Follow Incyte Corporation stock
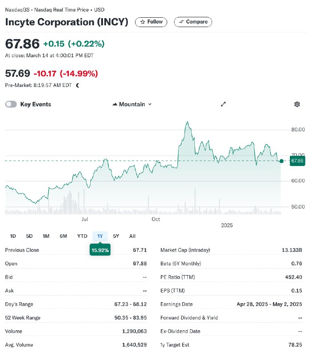The height and width of the screenshot is (355, 312). pos(151,22)
